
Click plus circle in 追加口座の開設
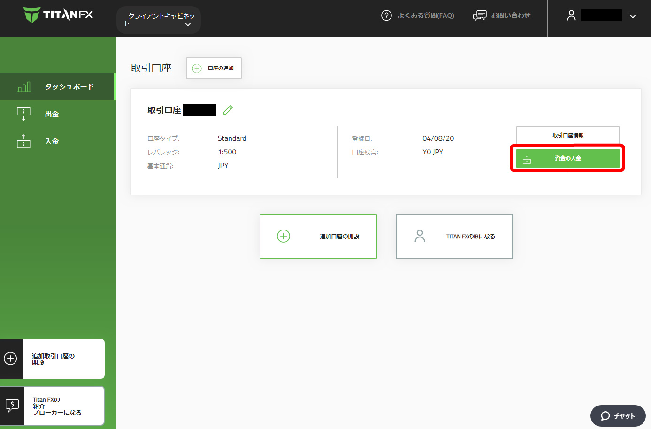(283, 236)
